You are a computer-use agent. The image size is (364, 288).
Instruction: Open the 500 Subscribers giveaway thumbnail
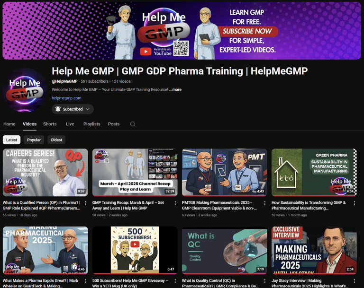(x=135, y=250)
